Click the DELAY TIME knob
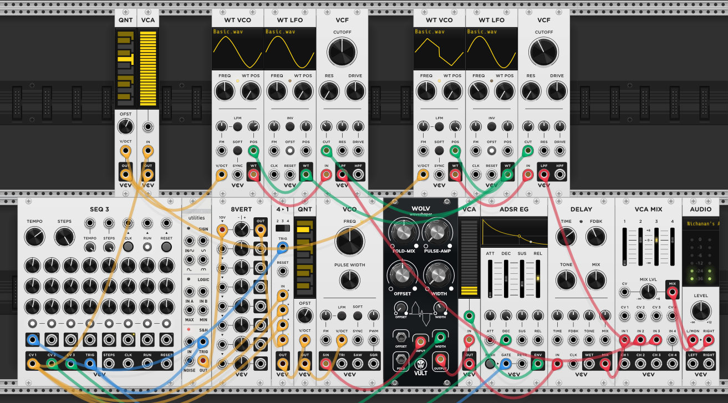Image resolution: width=728 pixels, height=403 pixels. click(x=566, y=237)
